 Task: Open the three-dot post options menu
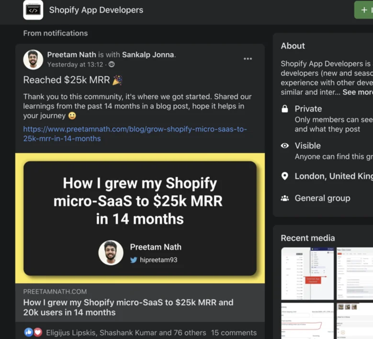248,59
